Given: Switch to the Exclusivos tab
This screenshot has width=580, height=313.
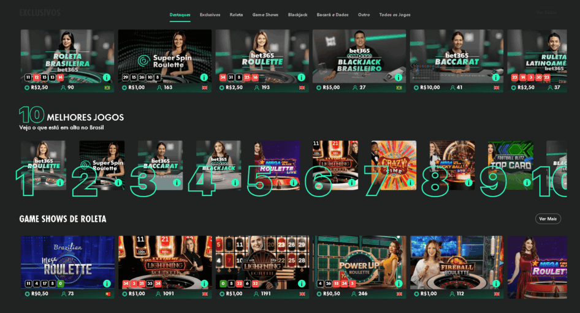Looking at the screenshot, I should pos(210,15).
